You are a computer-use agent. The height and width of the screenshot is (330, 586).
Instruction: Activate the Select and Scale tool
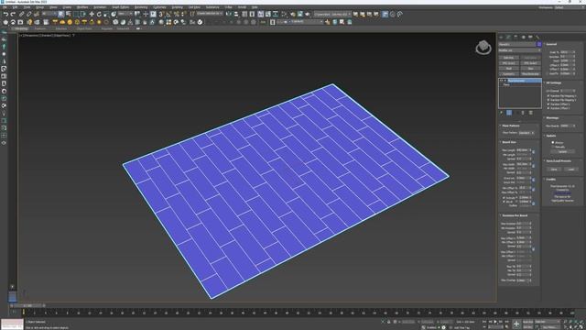[x=106, y=15]
